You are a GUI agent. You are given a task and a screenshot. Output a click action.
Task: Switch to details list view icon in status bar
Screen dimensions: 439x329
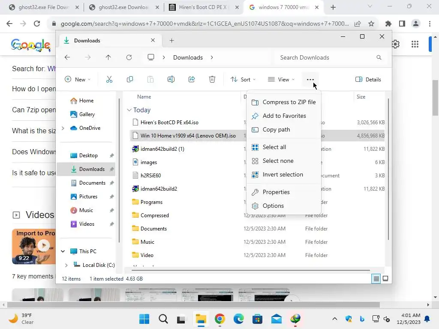[376, 278]
